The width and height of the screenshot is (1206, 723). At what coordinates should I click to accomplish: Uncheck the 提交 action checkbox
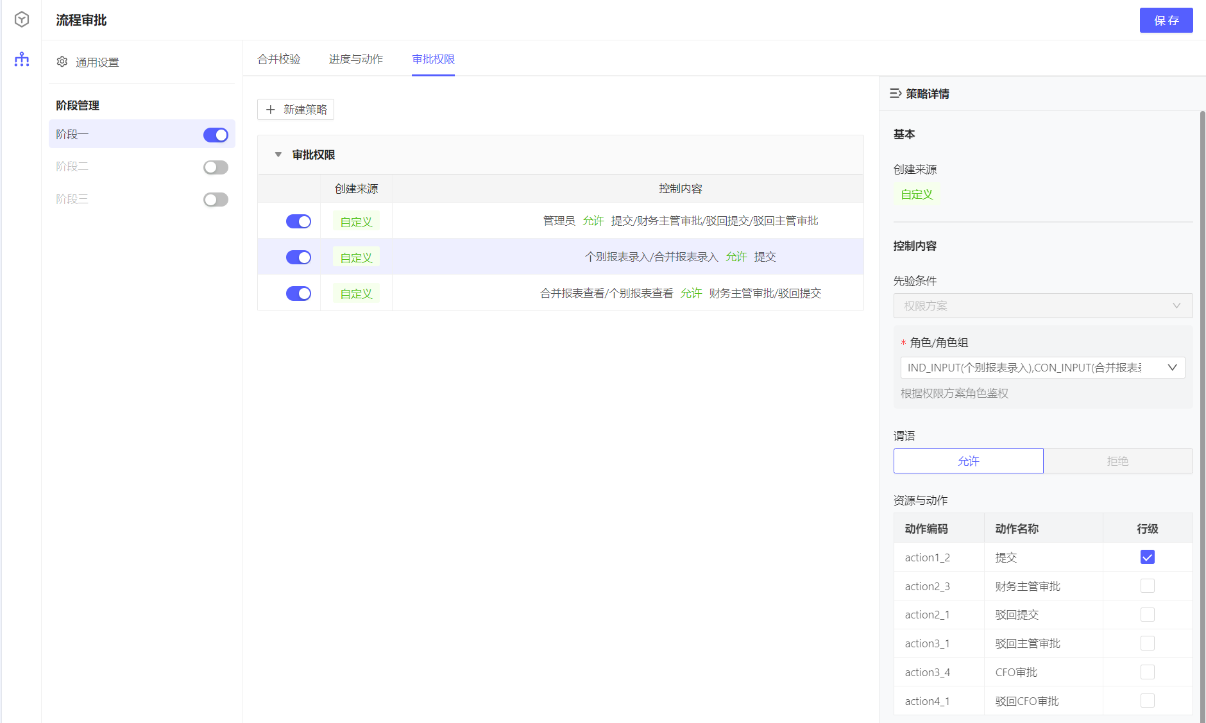tap(1147, 557)
